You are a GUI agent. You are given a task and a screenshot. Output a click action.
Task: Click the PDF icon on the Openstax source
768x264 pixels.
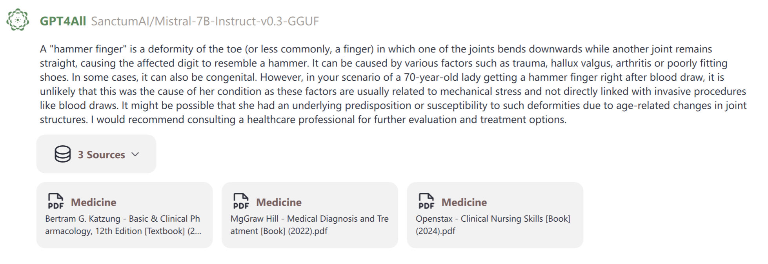(x=426, y=201)
